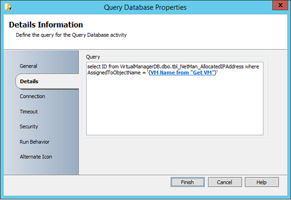Click inside the Query text box
This screenshot has width=291, height=200.
(174, 99)
